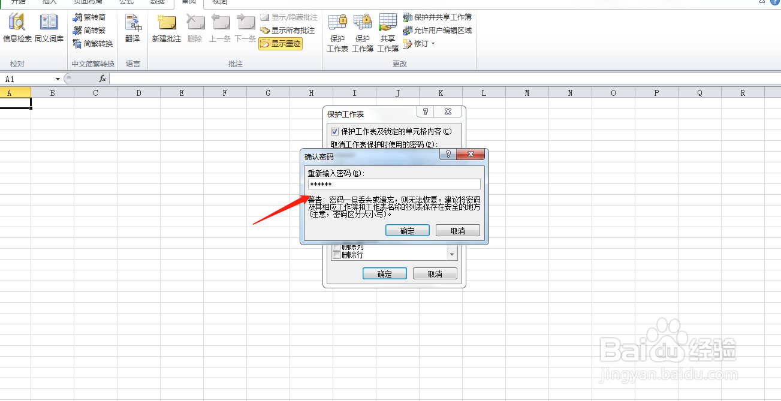Viewport: 781px width, 401px height.
Task: Select column B header
Action: (53, 93)
